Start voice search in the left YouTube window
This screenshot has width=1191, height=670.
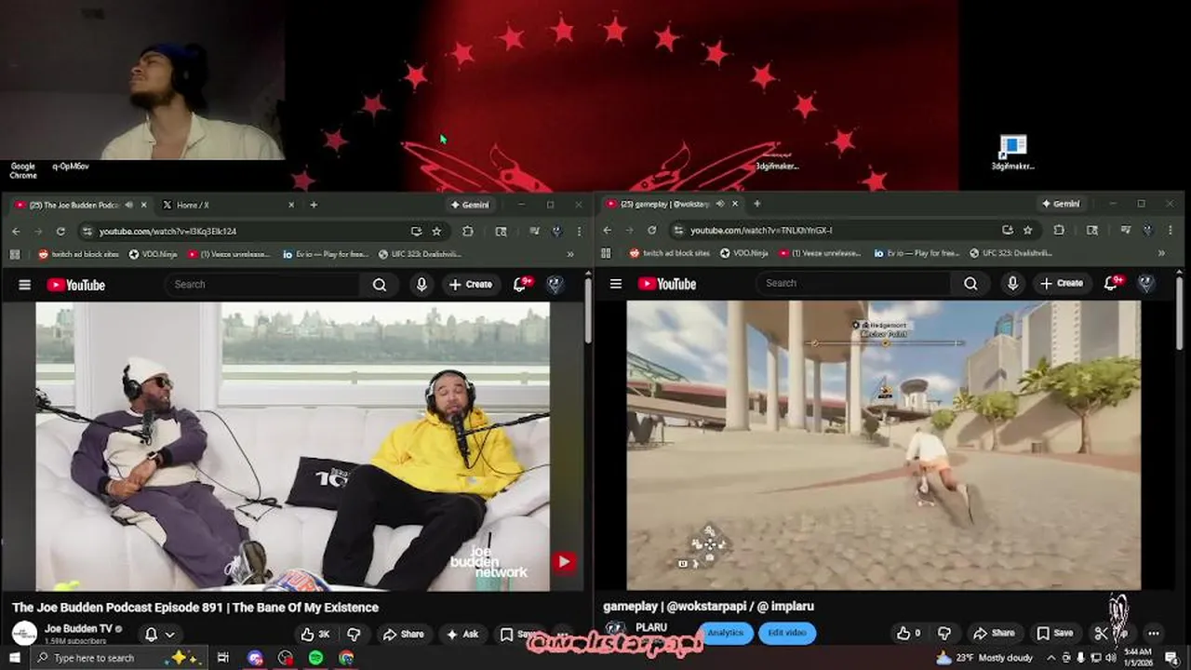[x=422, y=285]
